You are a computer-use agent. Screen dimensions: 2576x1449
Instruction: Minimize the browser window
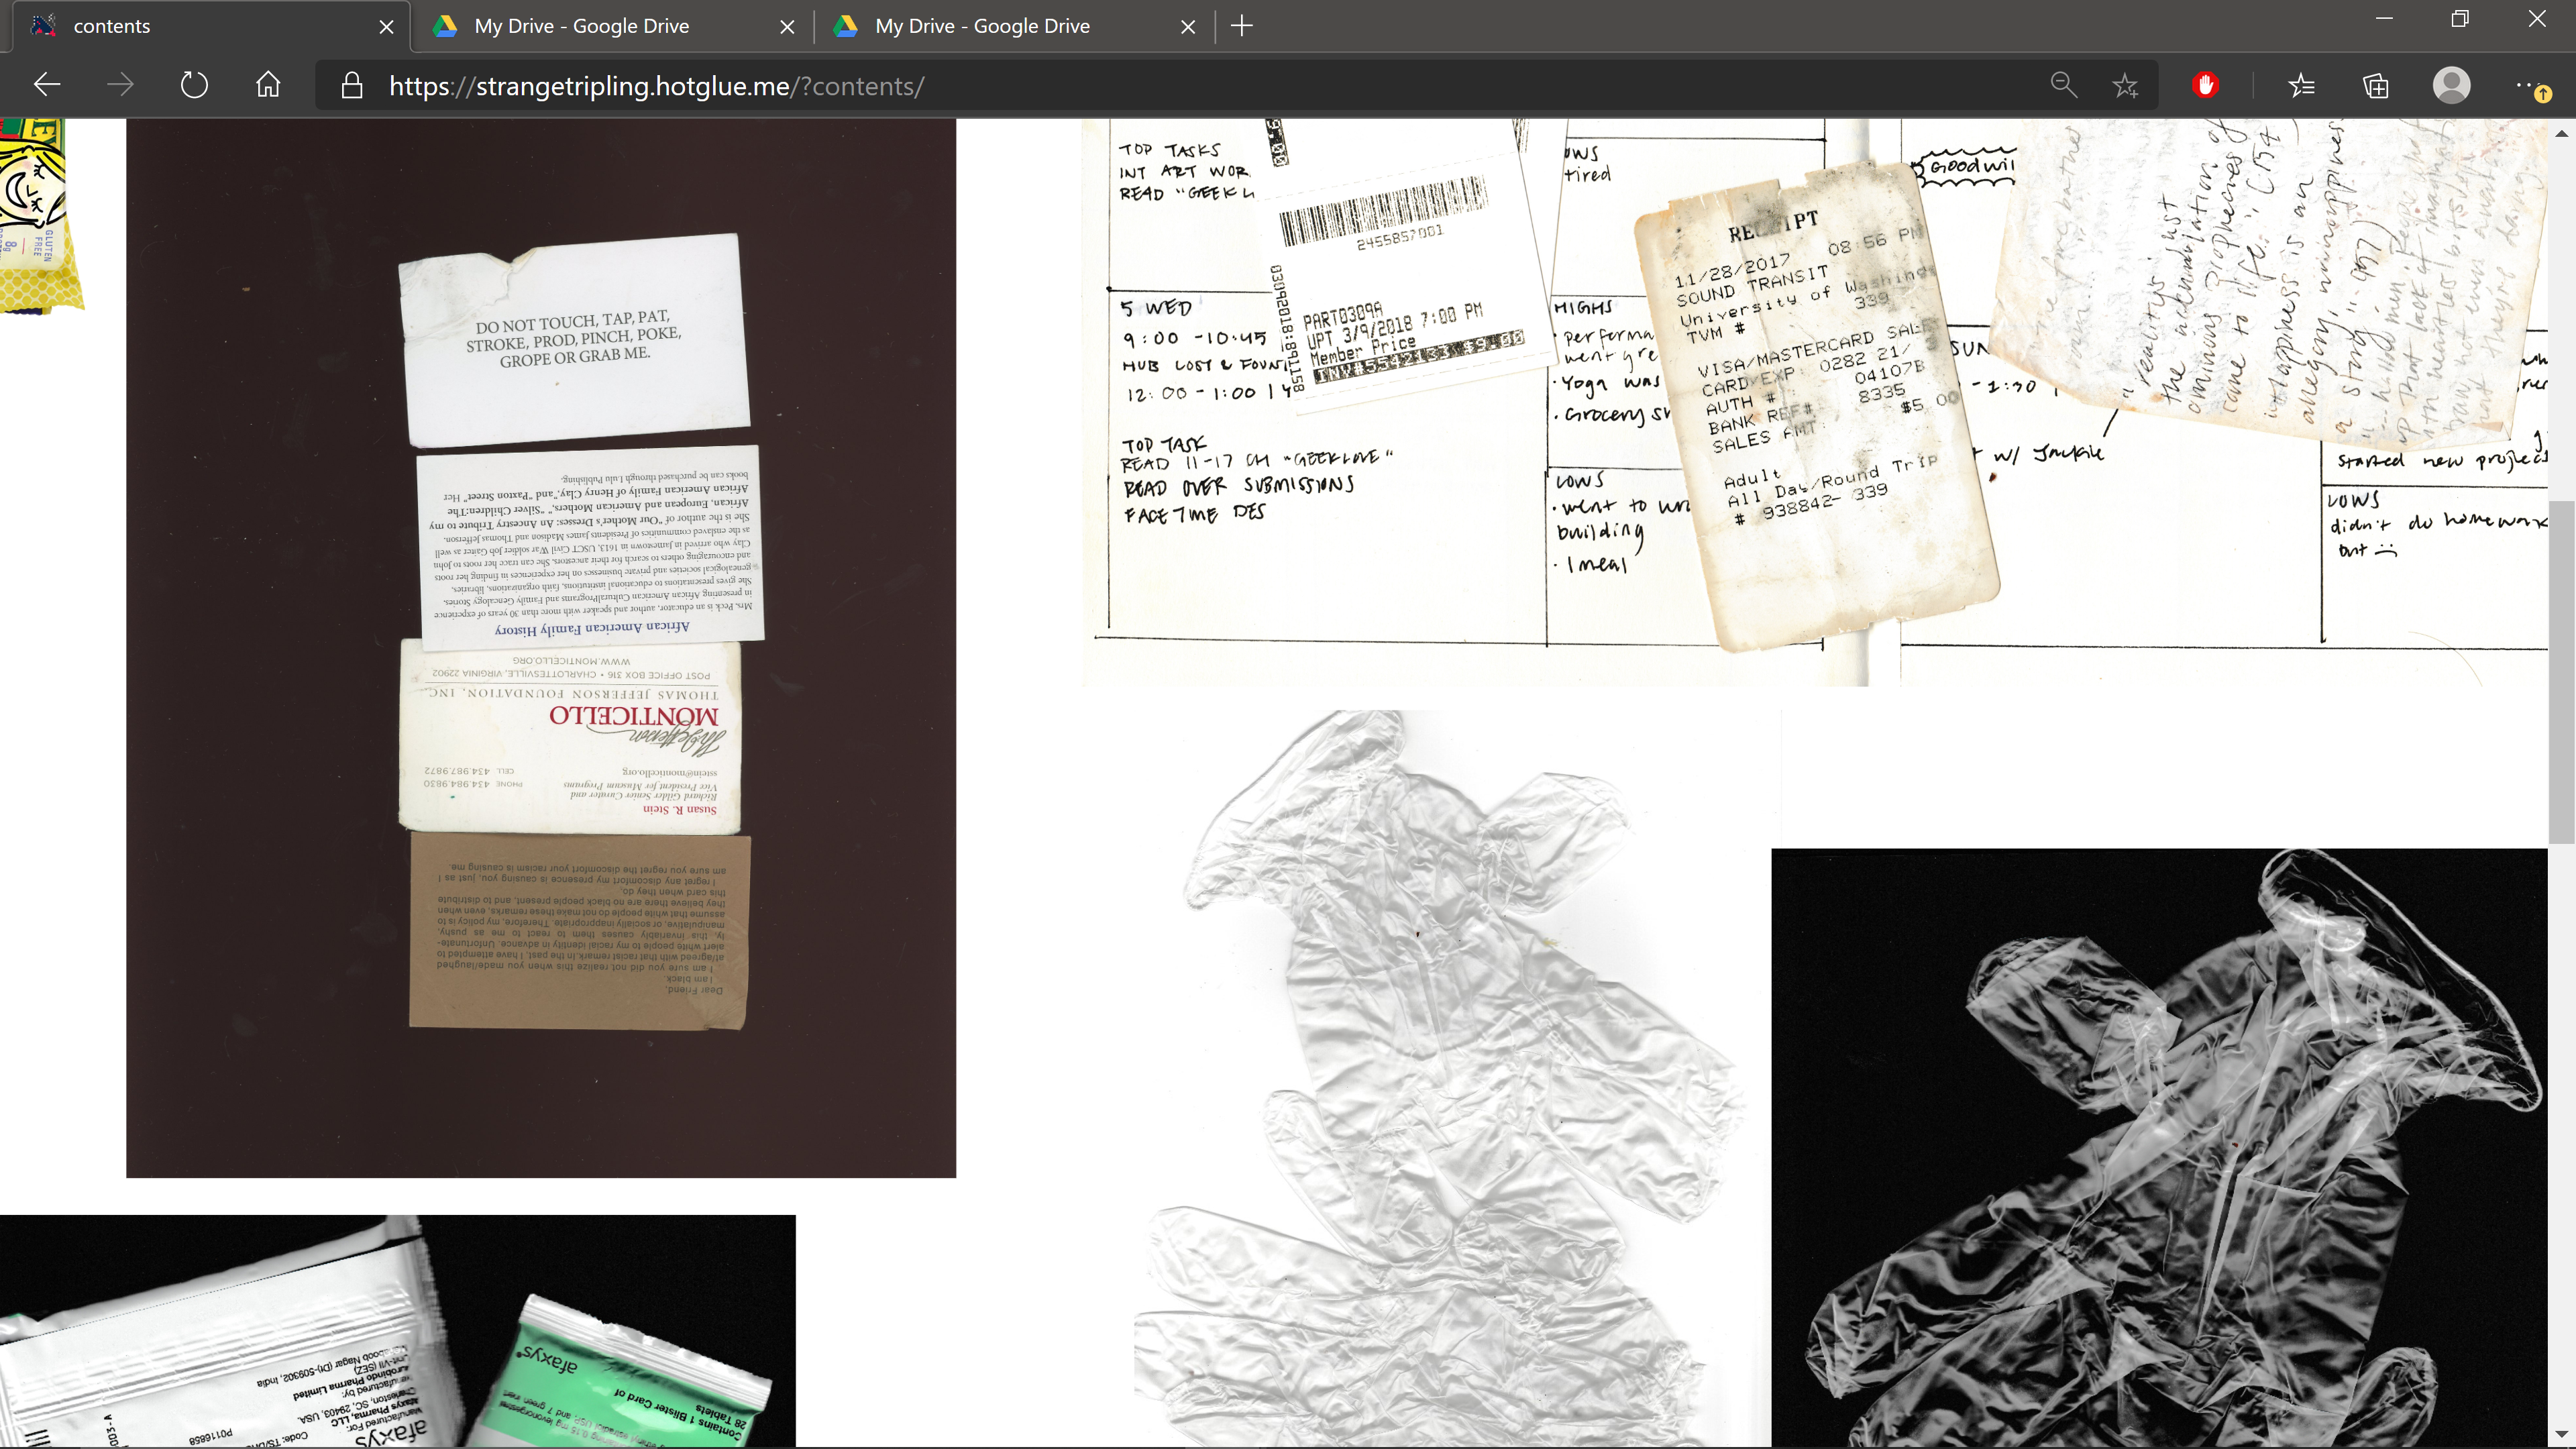[2385, 19]
